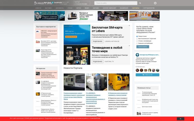The height and width of the screenshot is (121, 194).
Task: Click Подробнее button in Lebara ad
Action: tap(97, 41)
